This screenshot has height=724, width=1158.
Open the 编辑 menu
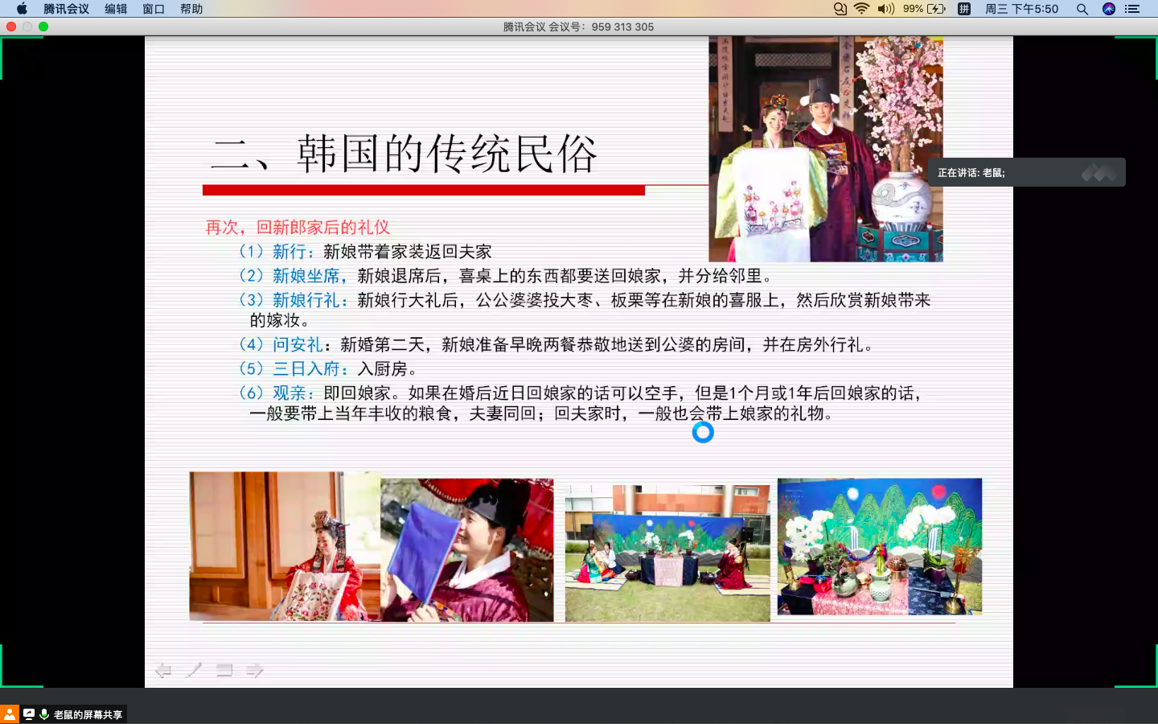point(116,9)
